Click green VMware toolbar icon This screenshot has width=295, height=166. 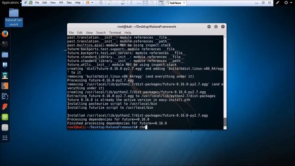pos(31,3)
